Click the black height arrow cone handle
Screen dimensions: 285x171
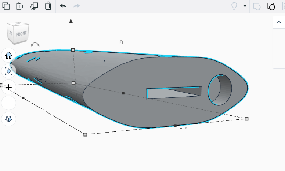click(x=71, y=21)
